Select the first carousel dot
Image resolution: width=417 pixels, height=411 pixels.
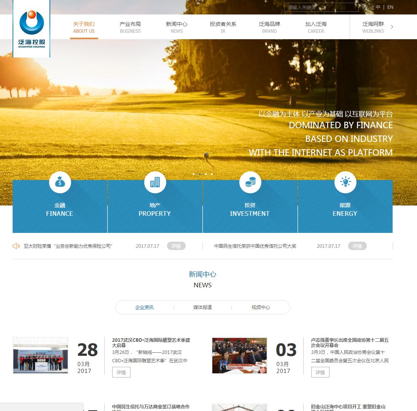194,174
